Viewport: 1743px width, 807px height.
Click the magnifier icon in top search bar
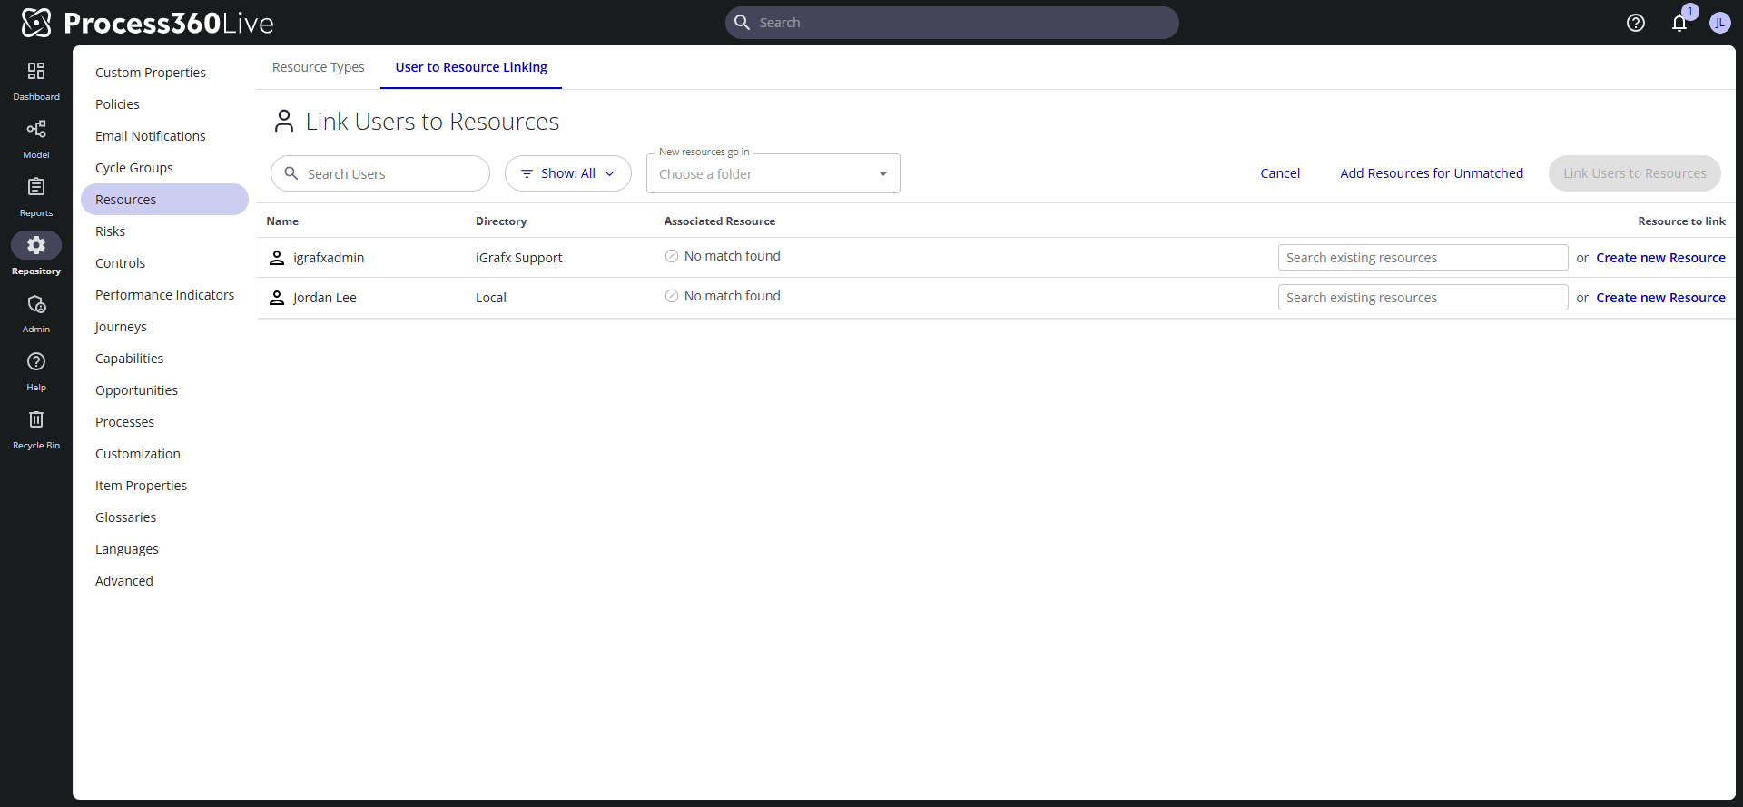point(742,23)
